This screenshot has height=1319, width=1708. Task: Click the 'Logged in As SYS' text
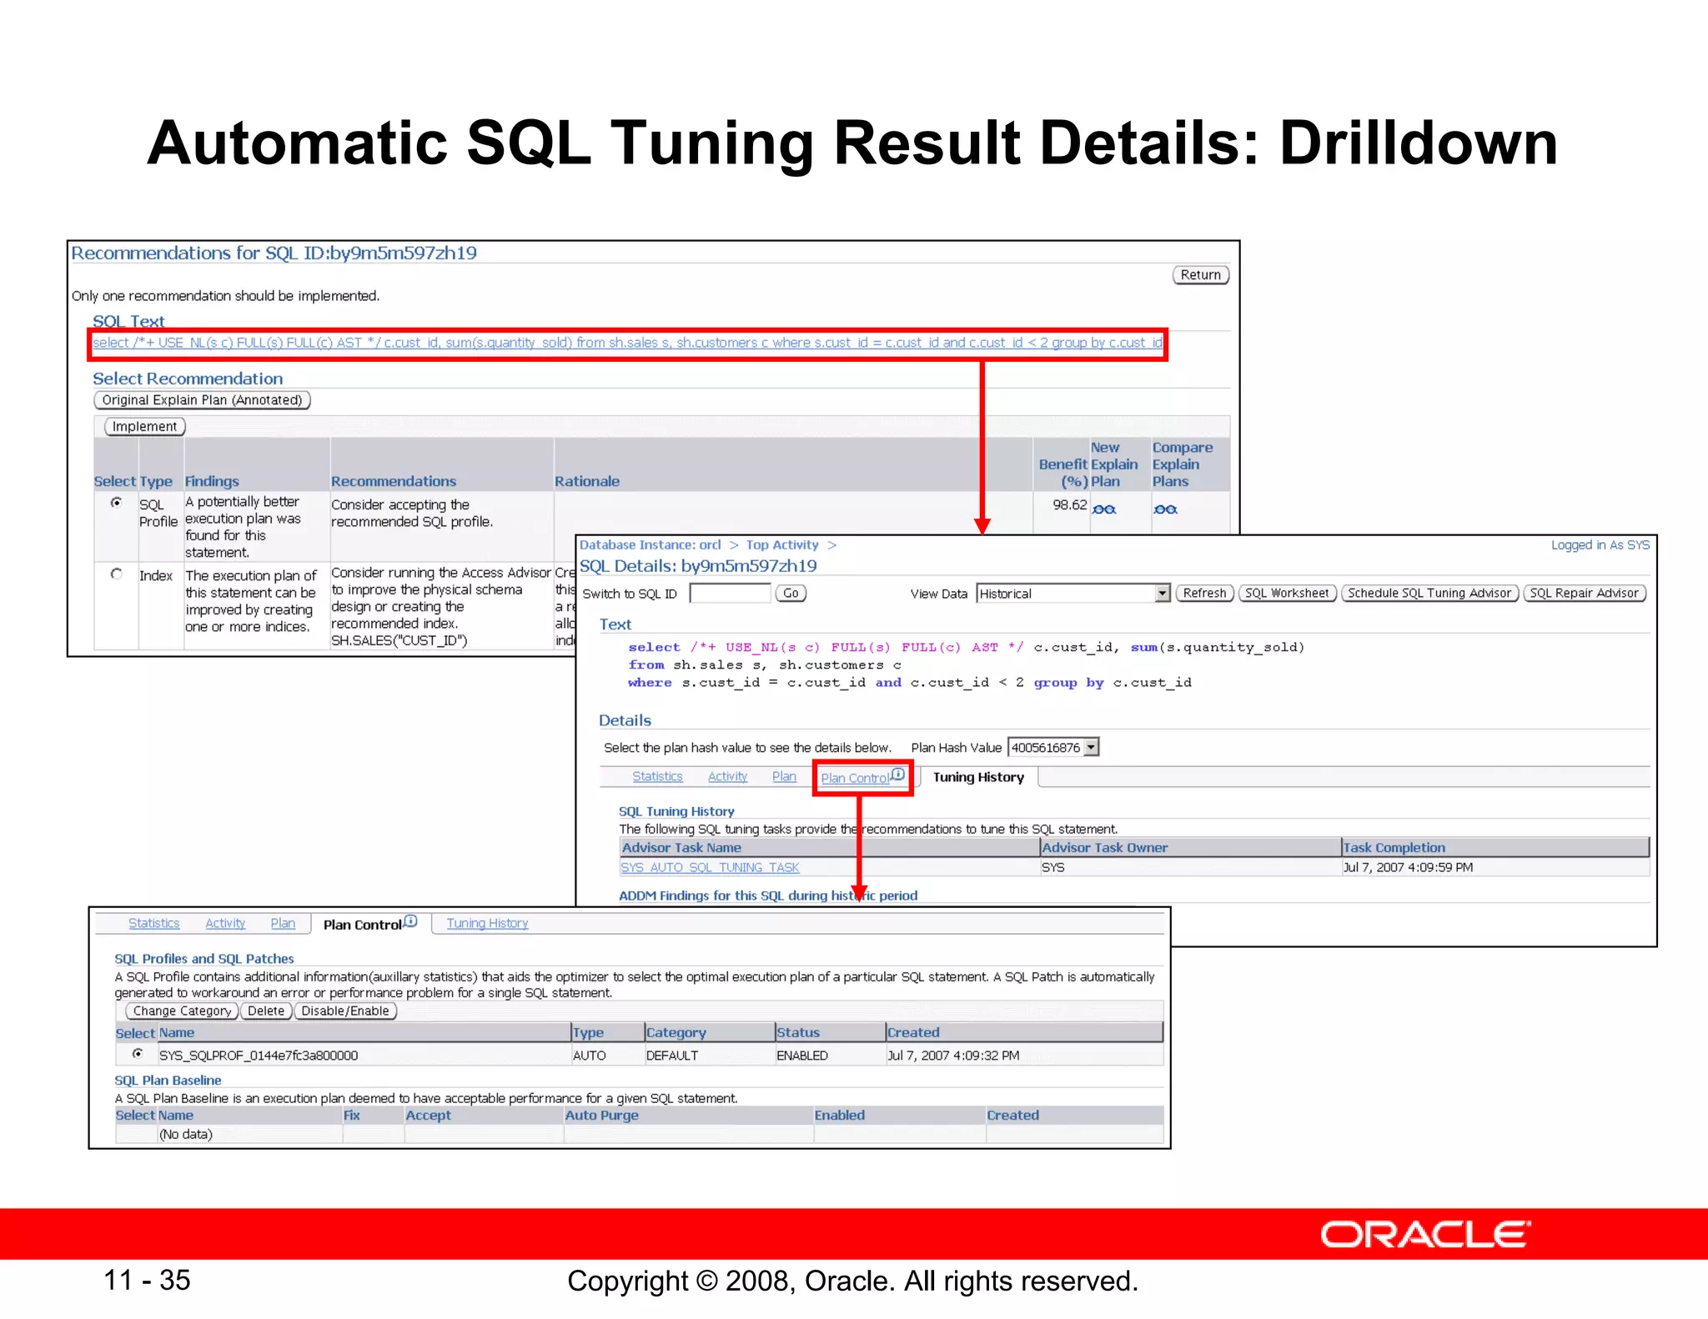(1600, 545)
